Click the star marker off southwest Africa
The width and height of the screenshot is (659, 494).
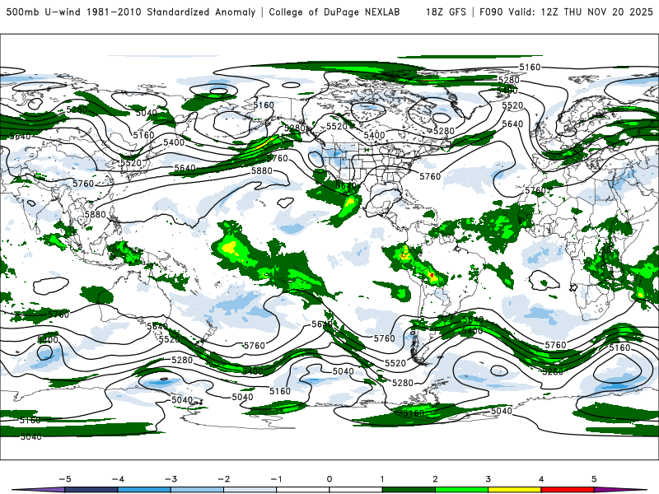[573, 287]
